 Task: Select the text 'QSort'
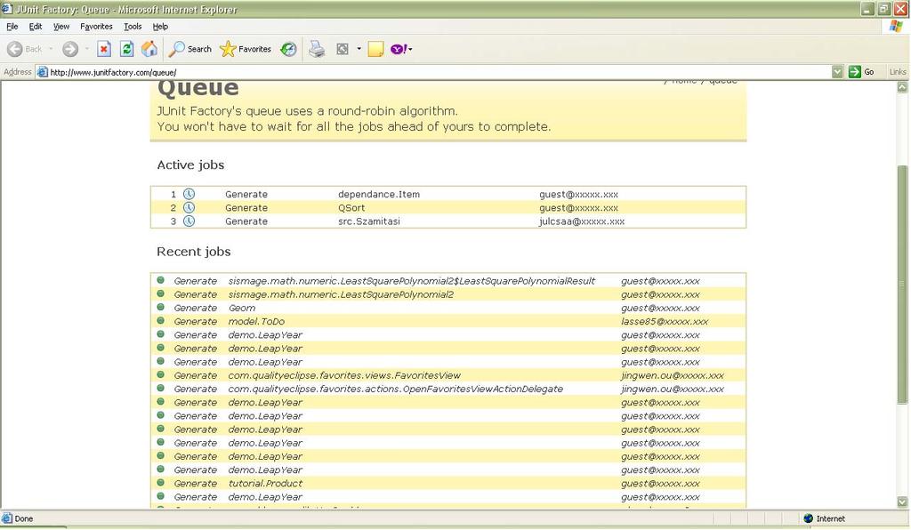351,208
